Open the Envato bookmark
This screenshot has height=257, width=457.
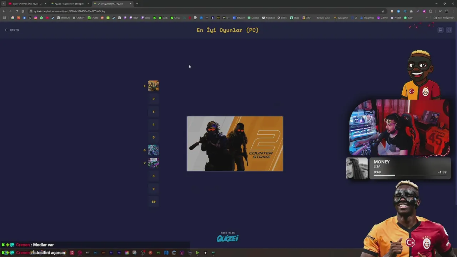coord(92,18)
